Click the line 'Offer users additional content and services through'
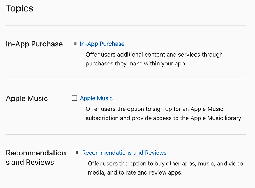Viewport: 255px width, 188px height. pyautogui.click(x=154, y=55)
